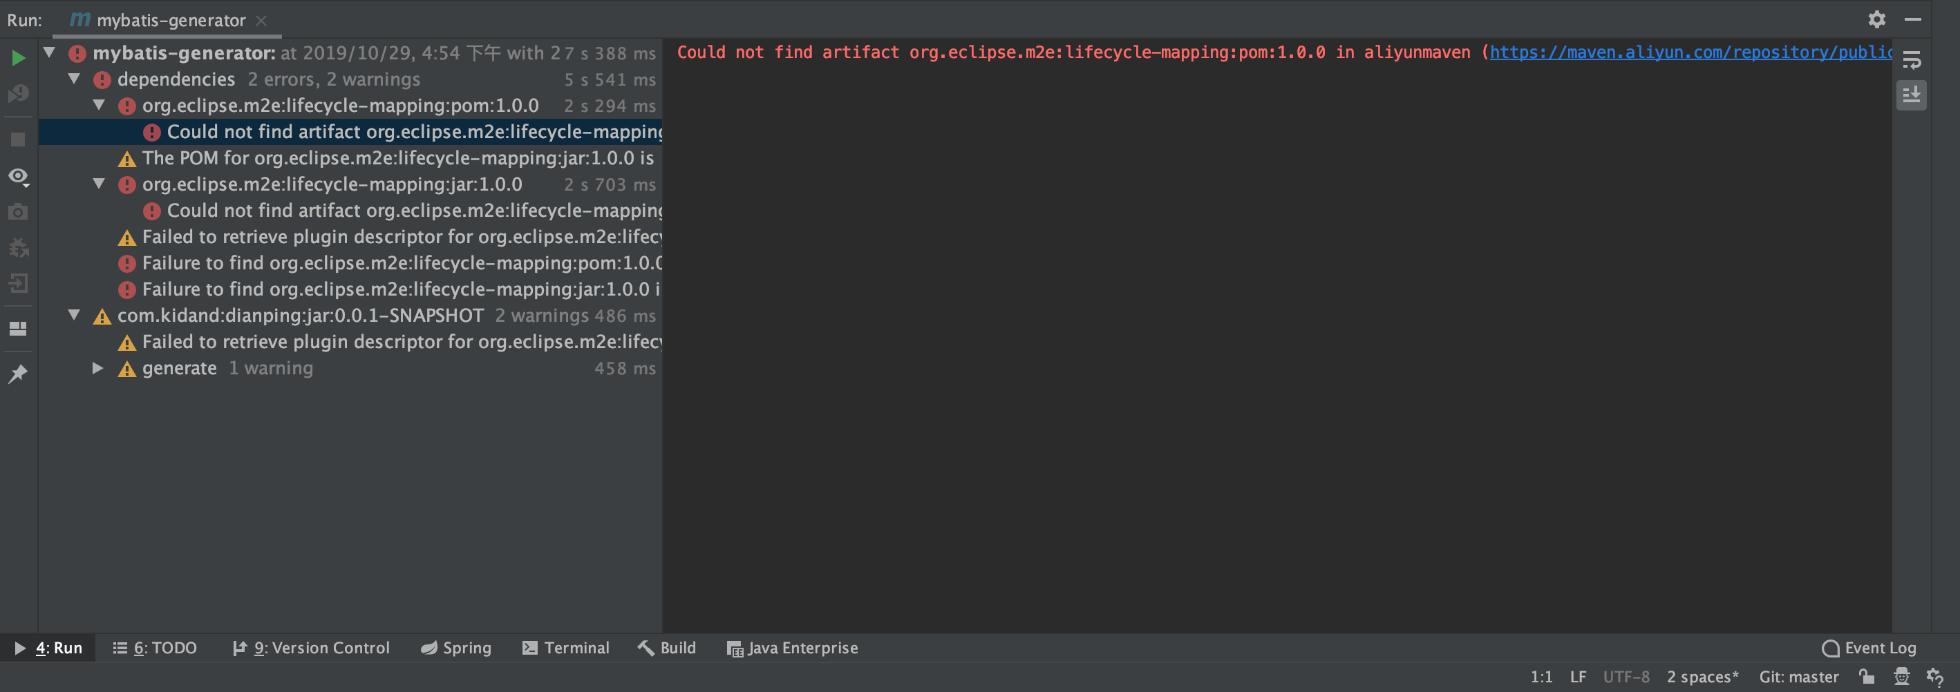Select 'Failure to find lifecycle-mapping:pom' error

(x=351, y=262)
